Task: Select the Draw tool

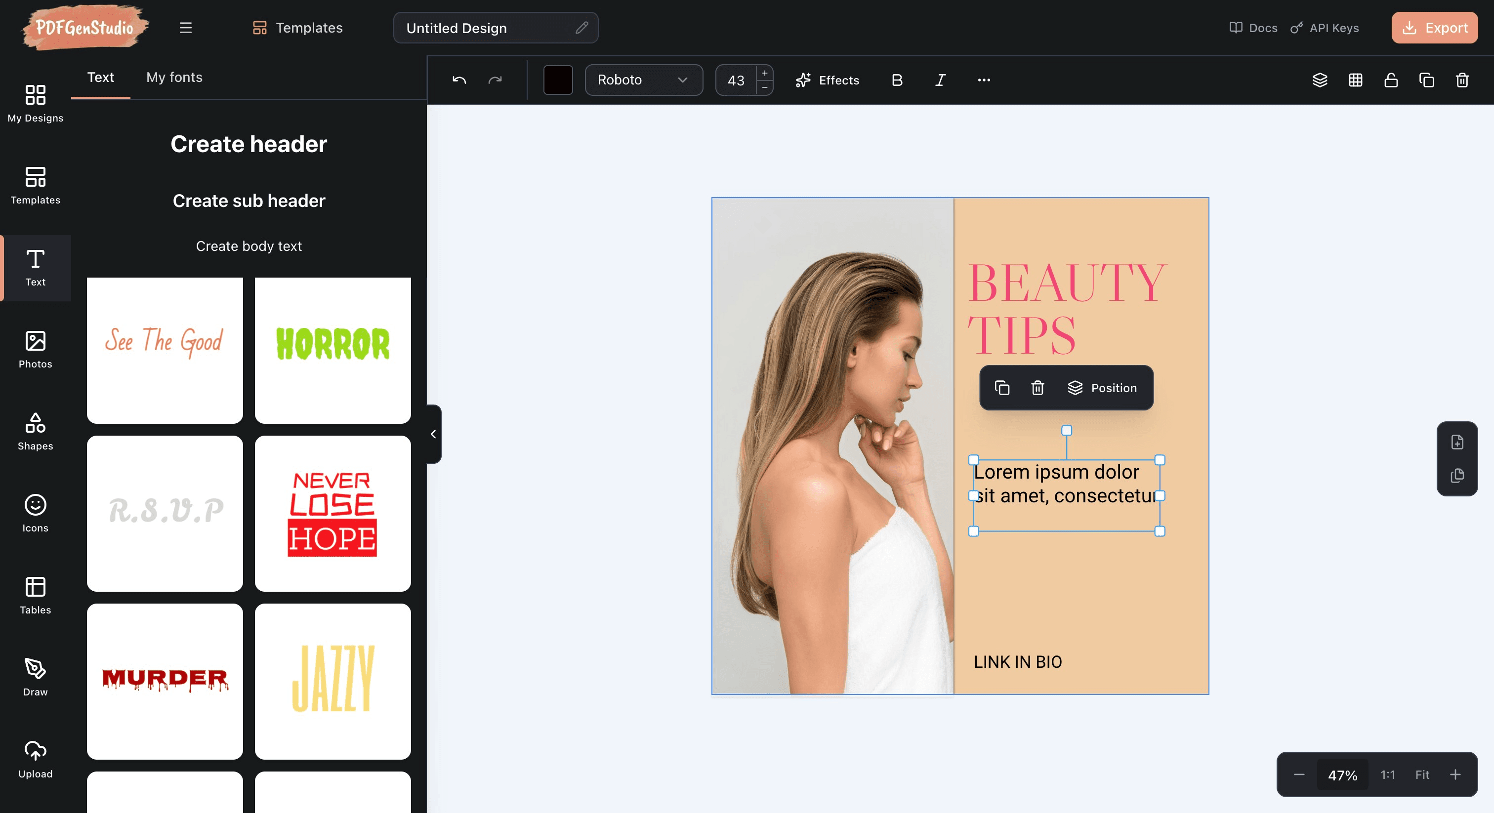Action: (x=36, y=677)
